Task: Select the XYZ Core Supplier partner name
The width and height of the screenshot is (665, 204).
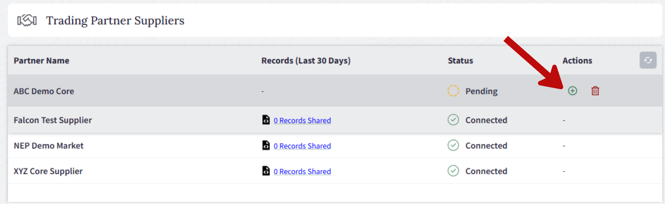Action: (48, 171)
